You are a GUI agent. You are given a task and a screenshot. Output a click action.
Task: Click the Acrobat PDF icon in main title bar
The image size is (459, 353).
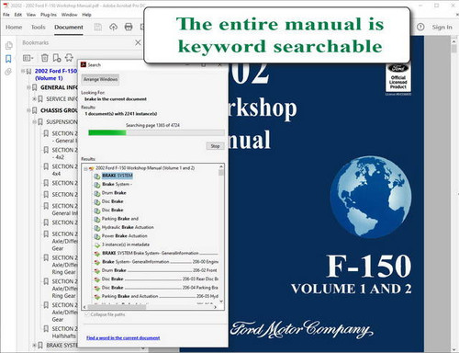click(x=6, y=6)
